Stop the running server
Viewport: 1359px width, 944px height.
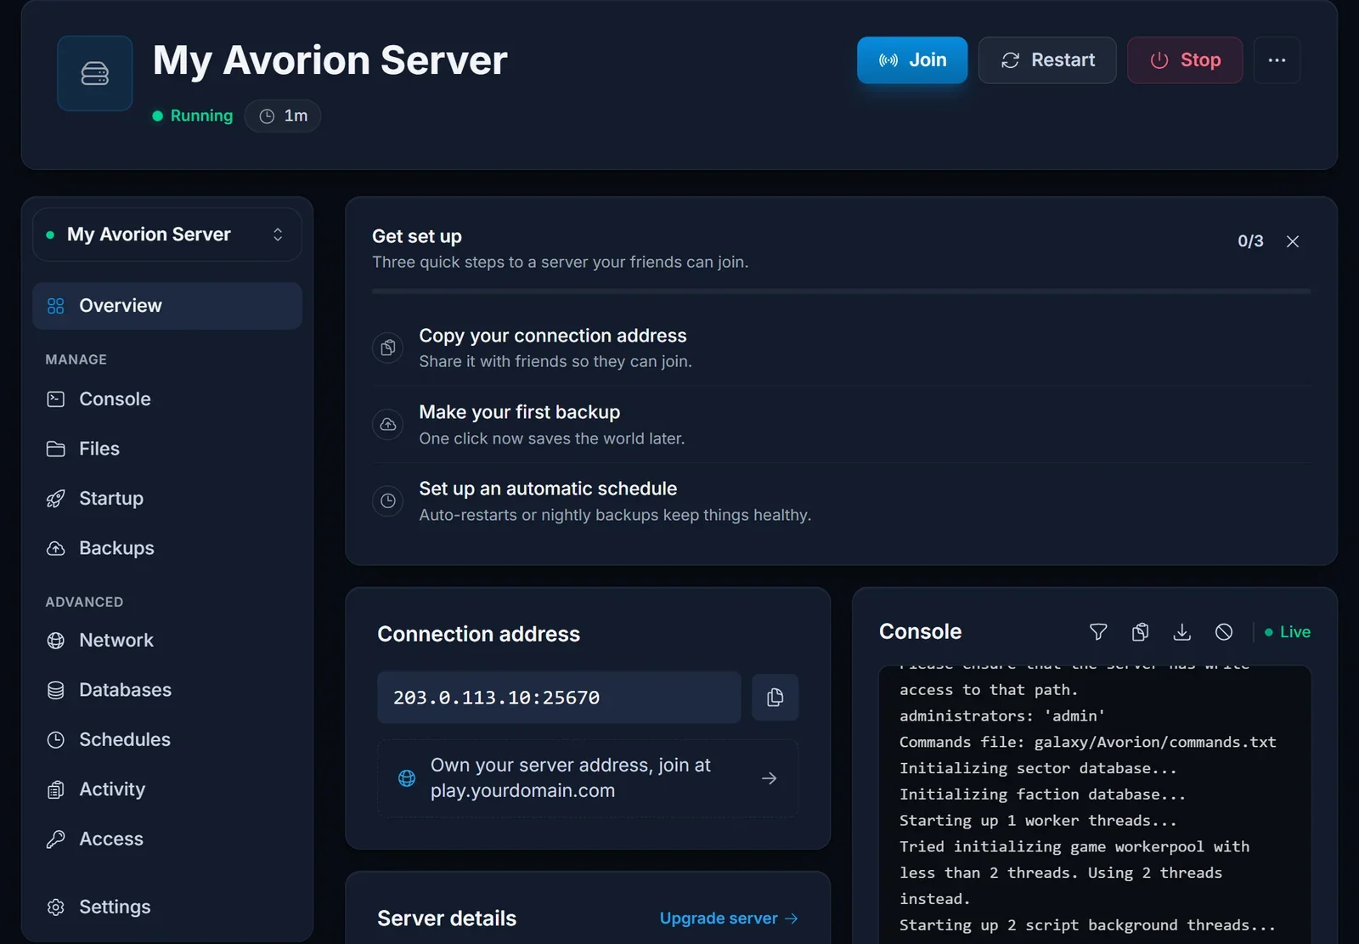[x=1185, y=60]
